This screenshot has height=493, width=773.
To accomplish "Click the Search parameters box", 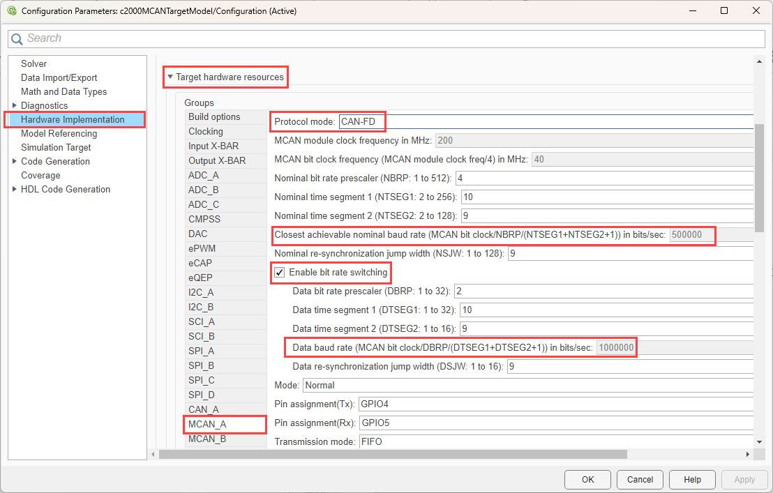I will click(x=391, y=38).
